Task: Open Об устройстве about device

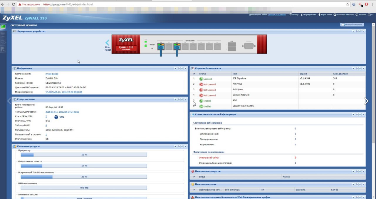Action: pos(308,14)
